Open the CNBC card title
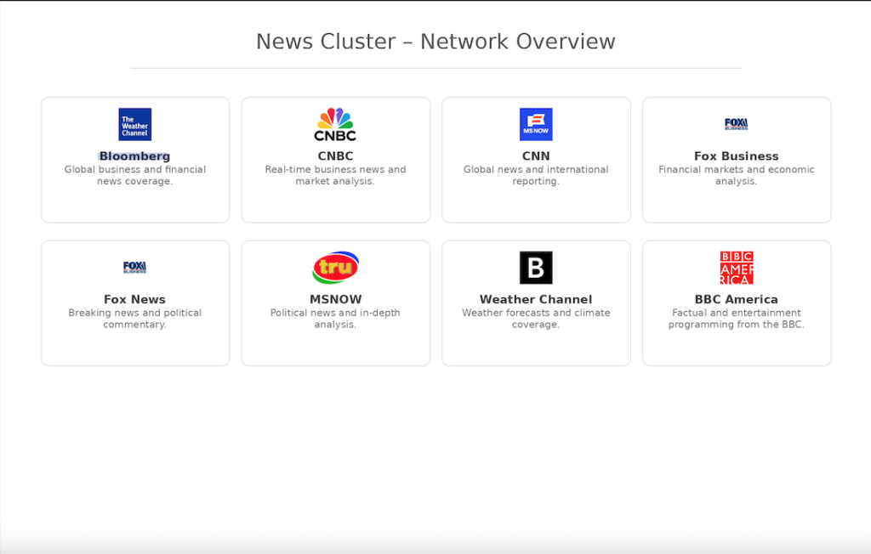871x554 pixels. click(335, 156)
